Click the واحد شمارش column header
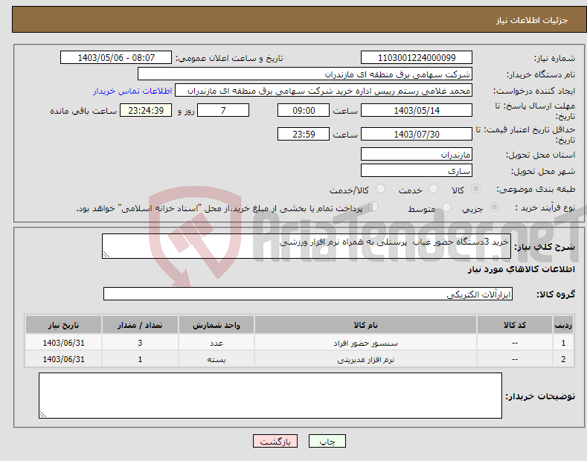Viewport: 587px width, 461px height. coord(216,325)
